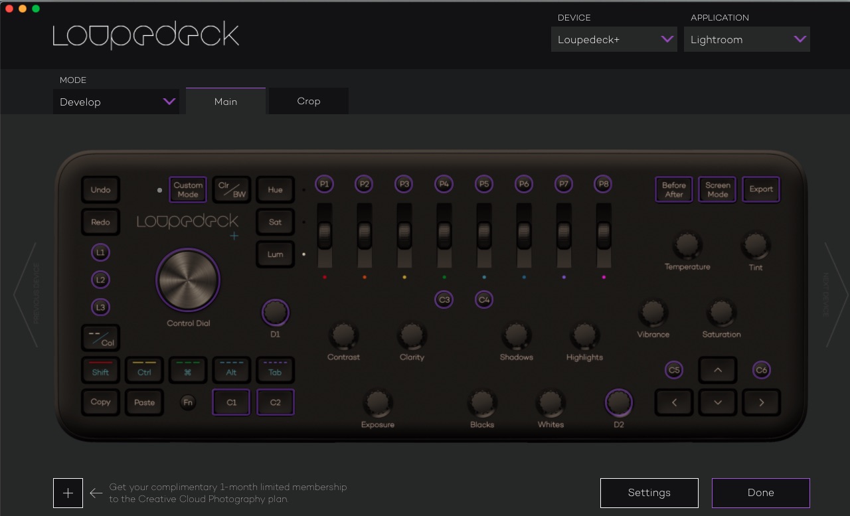Click the round Fn button
850x516 pixels.
(188, 402)
